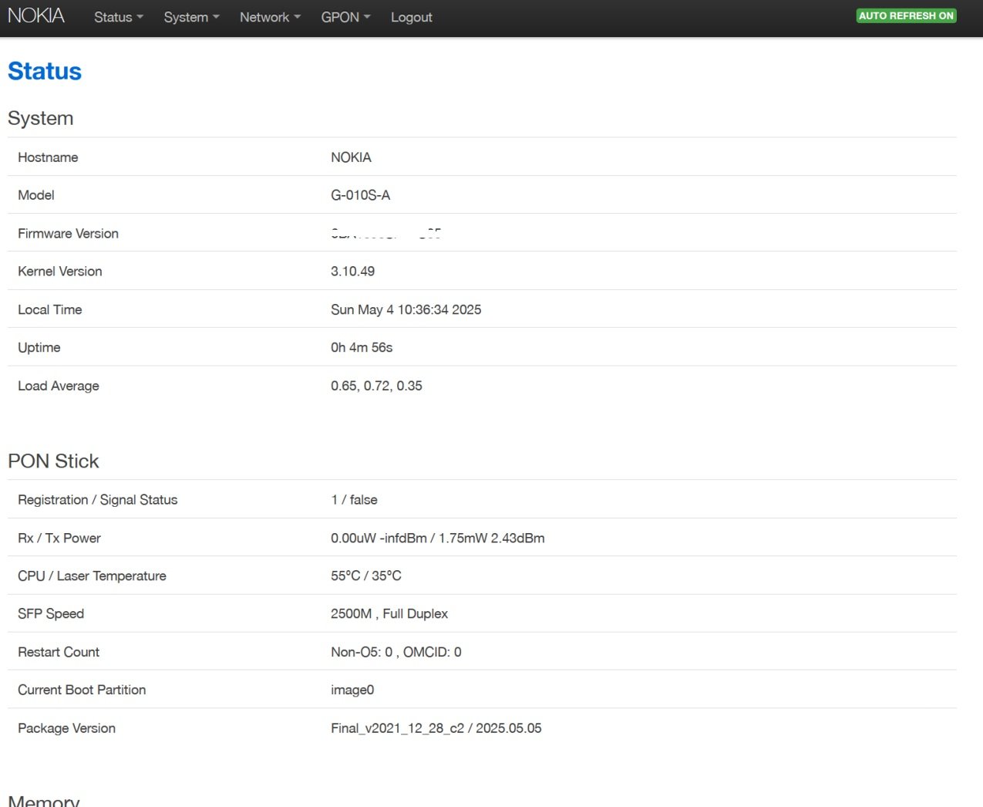Open the System dropdown menu
The width and height of the screenshot is (983, 807).
(191, 17)
